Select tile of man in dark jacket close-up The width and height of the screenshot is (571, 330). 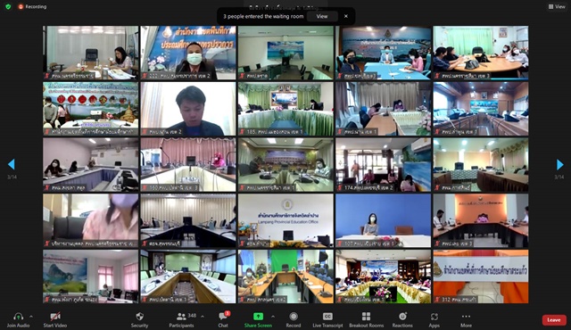coord(188,109)
